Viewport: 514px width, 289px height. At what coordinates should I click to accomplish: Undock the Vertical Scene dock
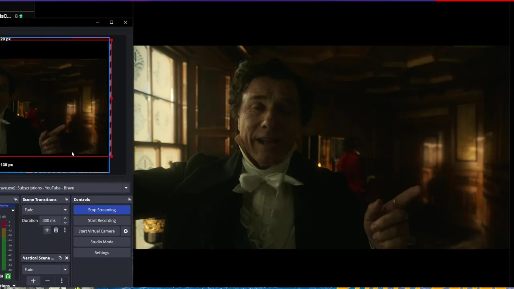pyautogui.click(x=60, y=258)
